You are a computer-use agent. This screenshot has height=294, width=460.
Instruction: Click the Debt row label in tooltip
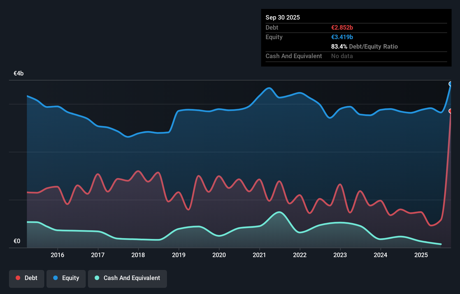(272, 27)
